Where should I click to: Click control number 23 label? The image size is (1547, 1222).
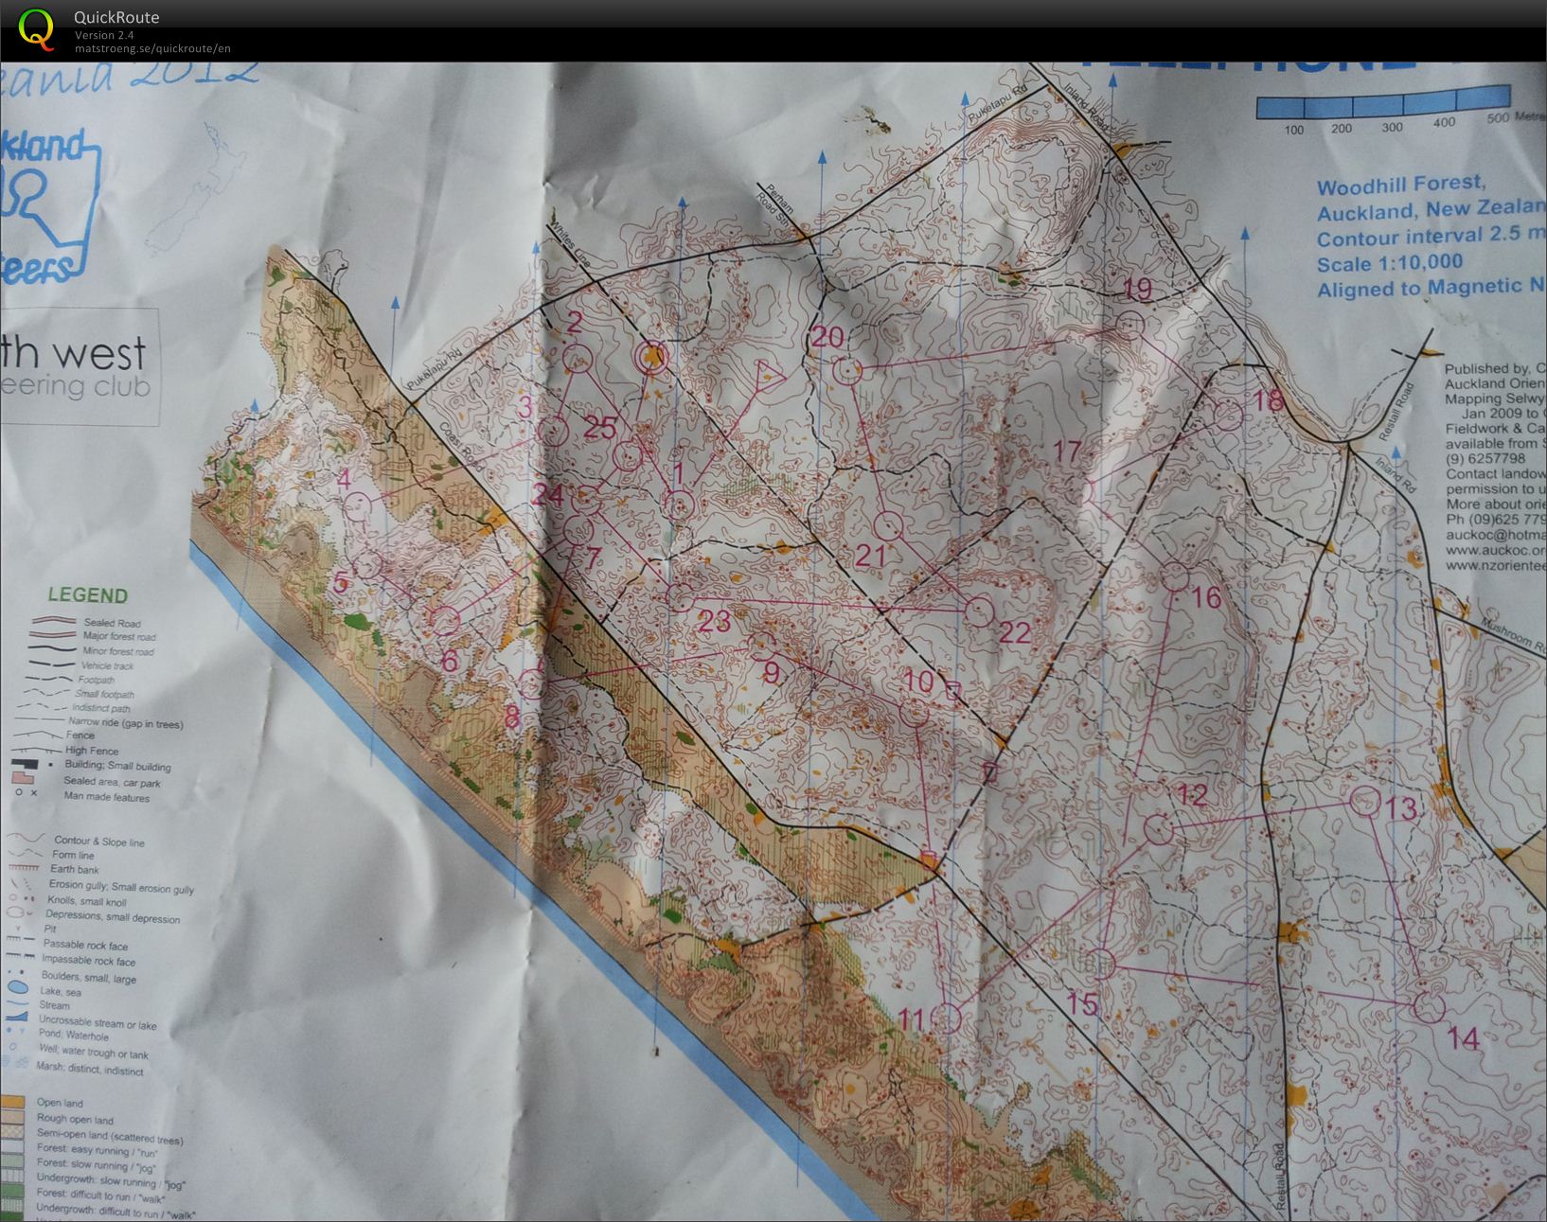tap(715, 620)
